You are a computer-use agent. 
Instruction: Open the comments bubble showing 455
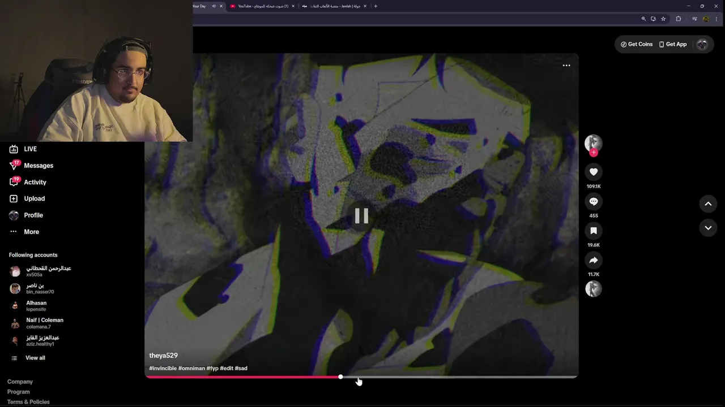click(594, 201)
